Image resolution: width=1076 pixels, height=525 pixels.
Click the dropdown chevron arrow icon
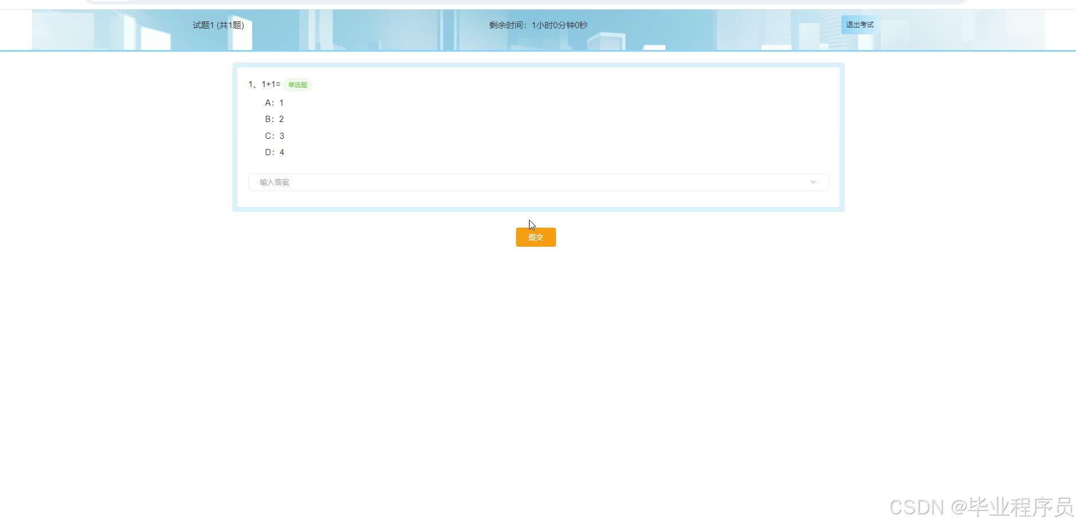coord(813,182)
